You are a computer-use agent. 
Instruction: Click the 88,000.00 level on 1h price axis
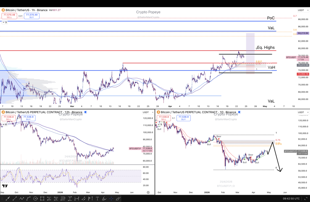click(x=303, y=19)
